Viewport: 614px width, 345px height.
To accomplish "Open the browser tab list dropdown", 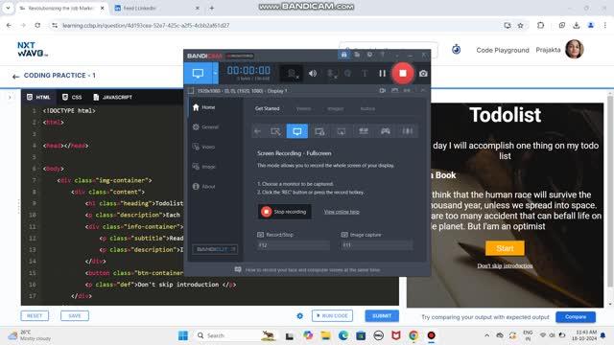I will point(8,8).
